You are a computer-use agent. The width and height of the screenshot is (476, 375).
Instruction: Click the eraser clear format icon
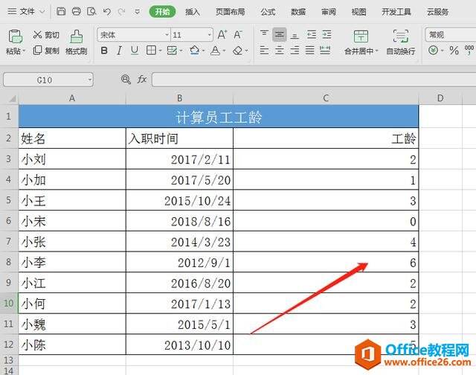click(238, 51)
